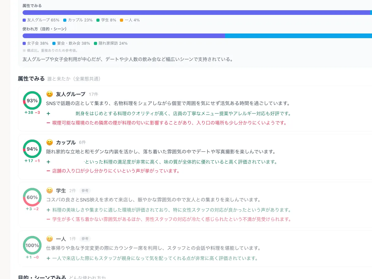This screenshot has width=372, height=279.
Task: Click the −2 negative count under 60%
Action: [36, 209]
